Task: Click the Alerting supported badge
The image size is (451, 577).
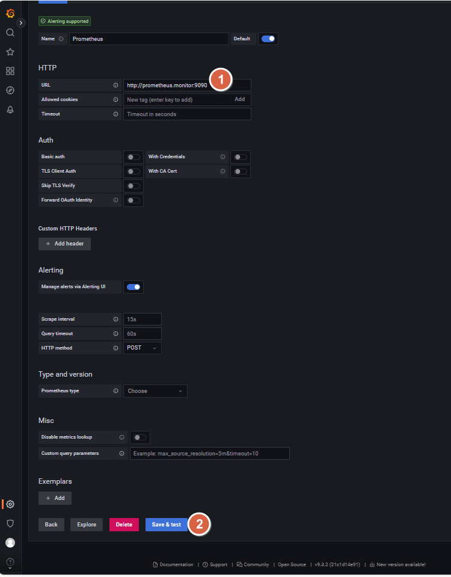Action: coord(65,21)
